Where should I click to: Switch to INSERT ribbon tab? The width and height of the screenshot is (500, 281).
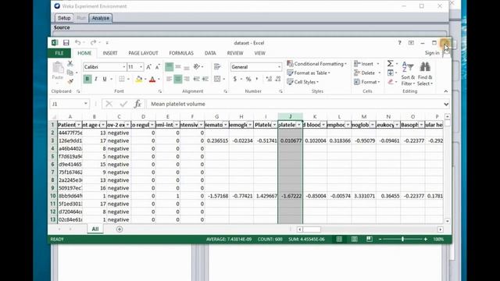point(110,53)
